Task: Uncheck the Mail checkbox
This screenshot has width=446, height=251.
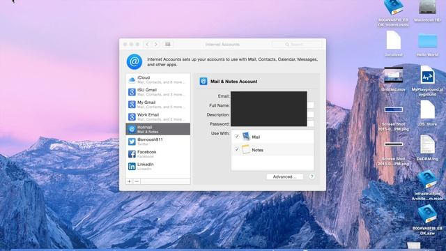Action: [237, 137]
